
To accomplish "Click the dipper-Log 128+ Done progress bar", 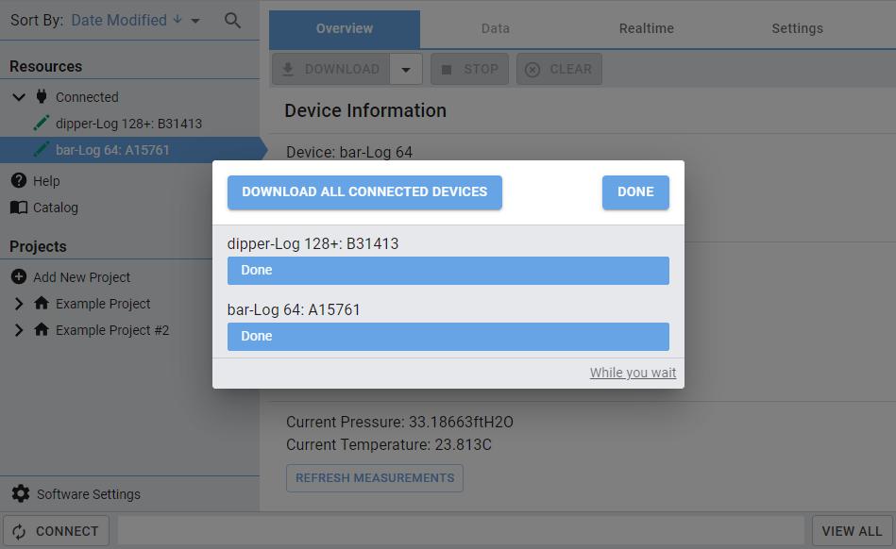I will click(x=448, y=271).
